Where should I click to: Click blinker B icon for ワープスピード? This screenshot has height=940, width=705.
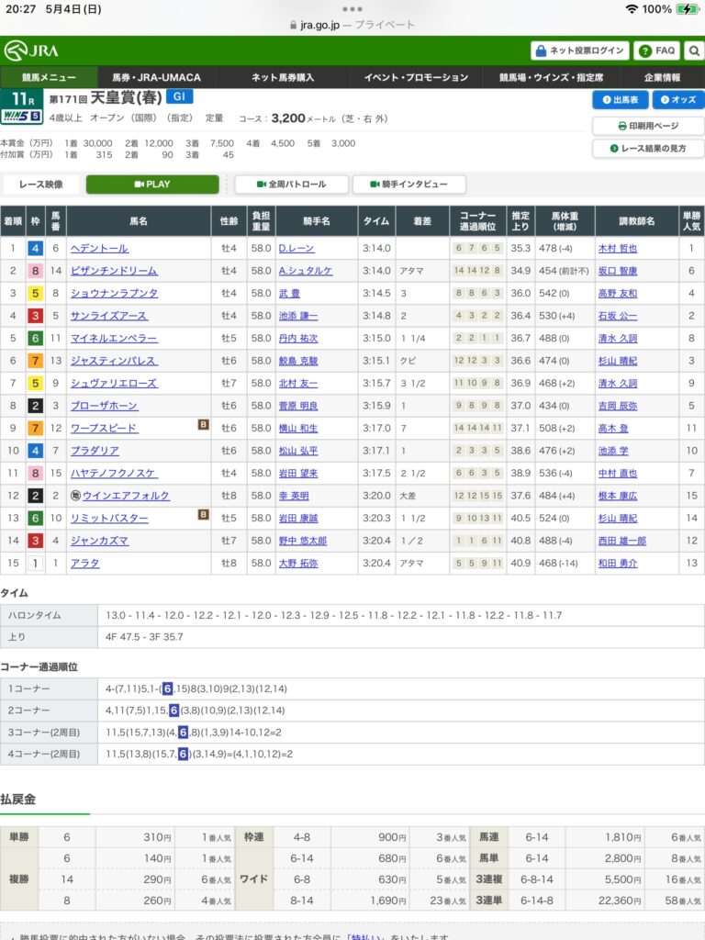[x=203, y=425]
